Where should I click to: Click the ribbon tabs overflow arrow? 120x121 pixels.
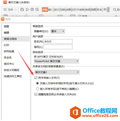click(x=108, y=10)
